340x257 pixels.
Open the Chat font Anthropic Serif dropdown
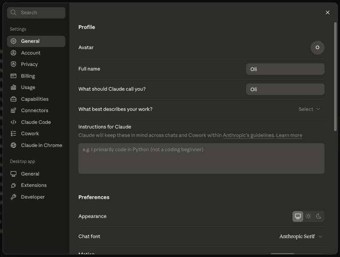(x=301, y=236)
